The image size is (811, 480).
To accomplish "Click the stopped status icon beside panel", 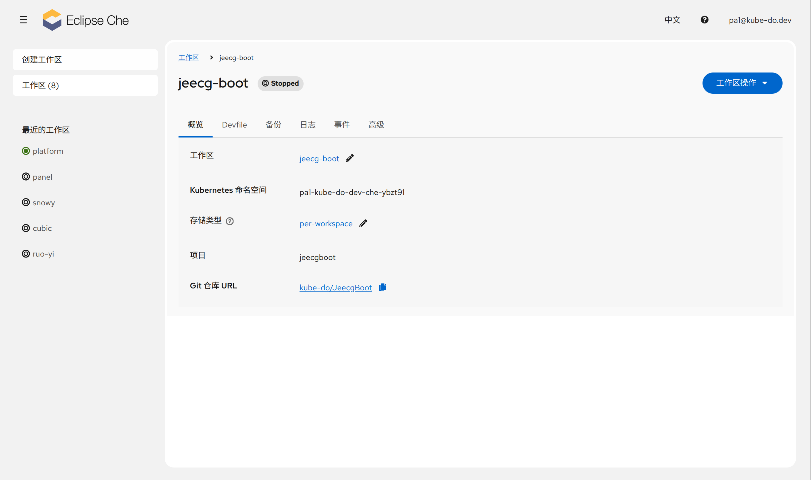I will click(x=26, y=177).
